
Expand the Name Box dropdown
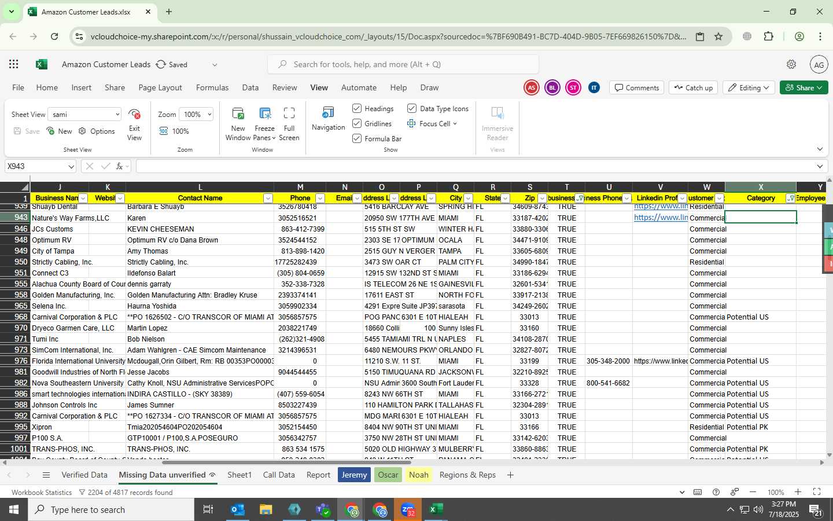[71, 167]
